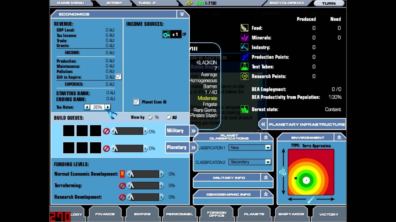
Task: Click the treasury AU icon in top bar
Action: (x=190, y=3)
